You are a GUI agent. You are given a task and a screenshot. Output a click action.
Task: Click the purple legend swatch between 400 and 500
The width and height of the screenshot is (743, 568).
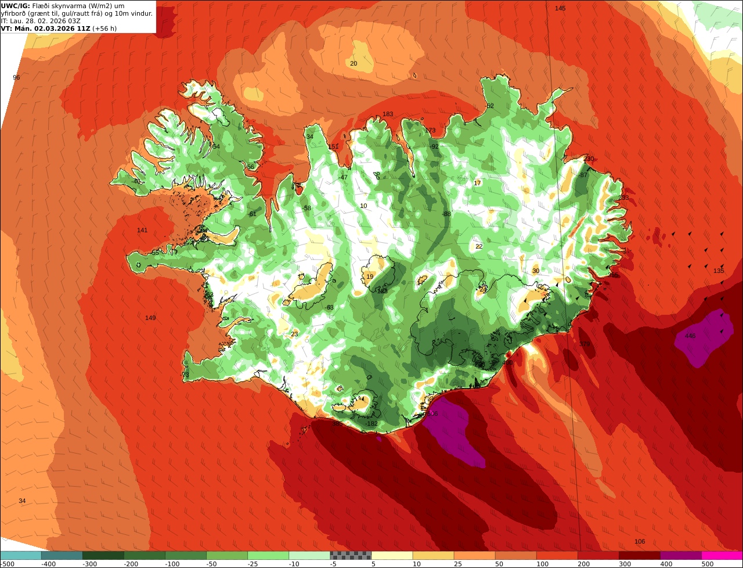(x=681, y=556)
